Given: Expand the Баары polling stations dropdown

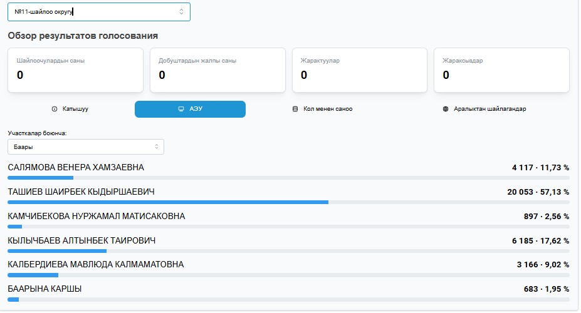Looking at the screenshot, I should (85, 146).
